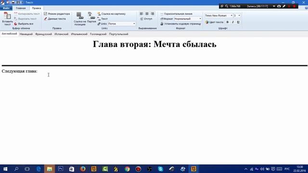Open the Windows Start menu
The height and width of the screenshot is (173, 308).
point(5,169)
